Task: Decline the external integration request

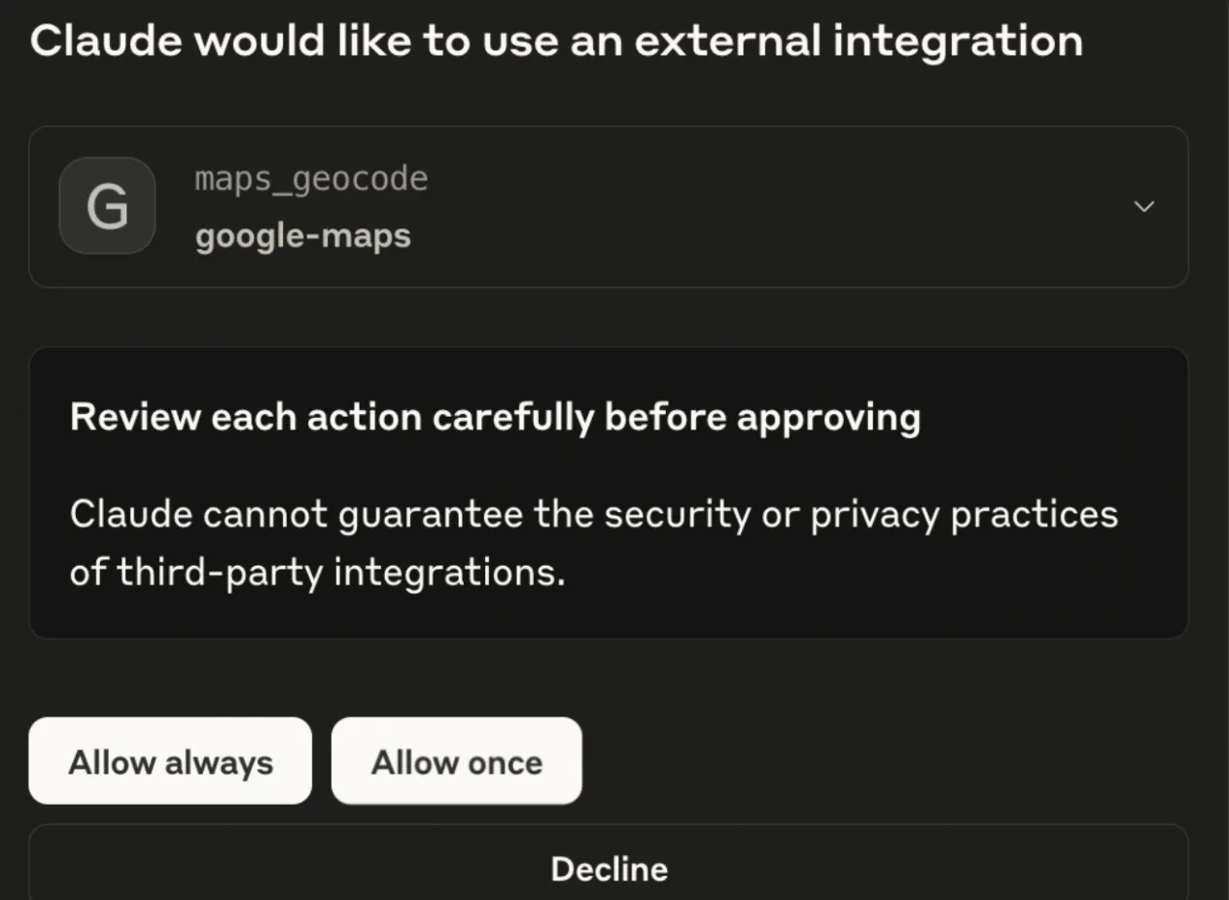Action: click(x=609, y=868)
